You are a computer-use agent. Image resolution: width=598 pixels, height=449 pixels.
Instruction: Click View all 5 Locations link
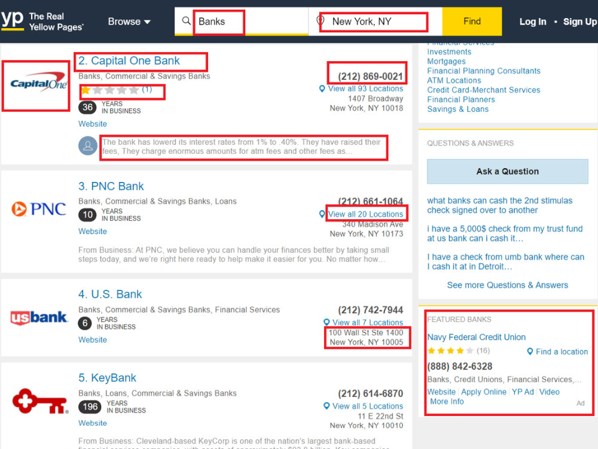tap(368, 406)
